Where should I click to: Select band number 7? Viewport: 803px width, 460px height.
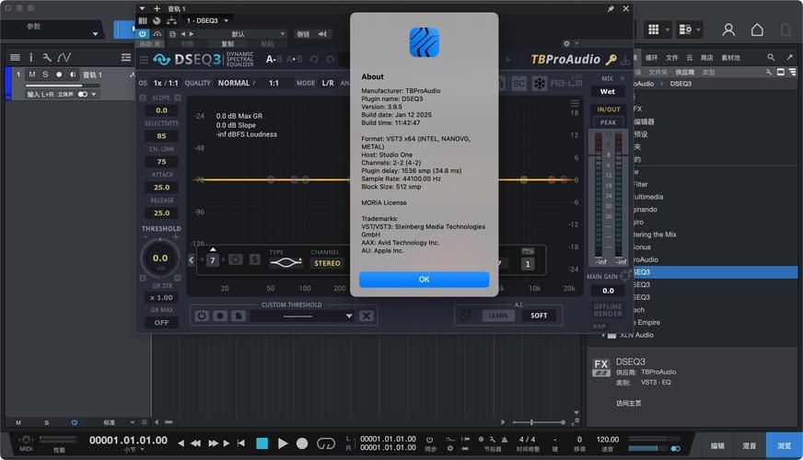pyautogui.click(x=213, y=260)
